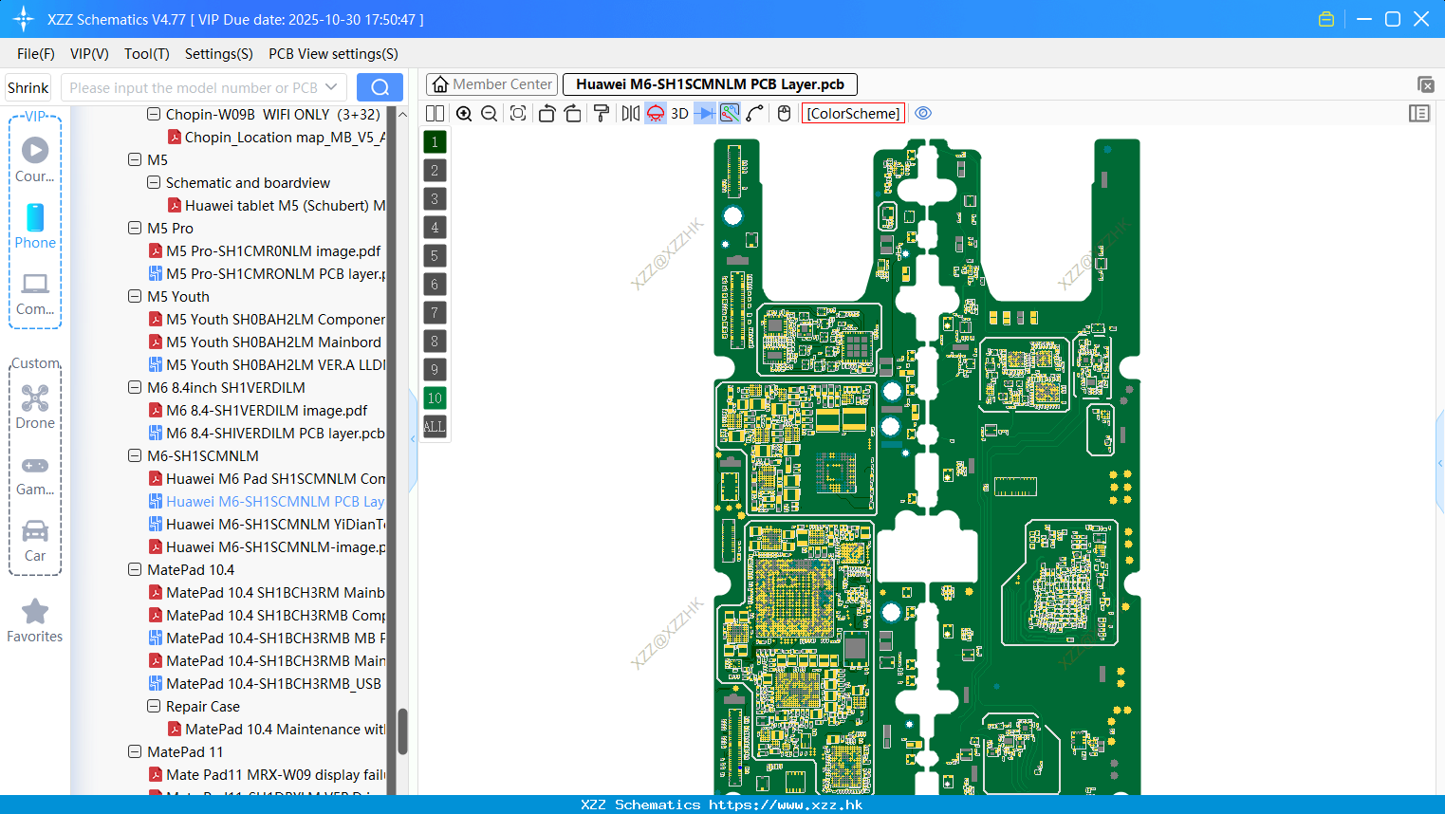Click the Shrink button
This screenshot has height=814, width=1445.
coord(28,87)
